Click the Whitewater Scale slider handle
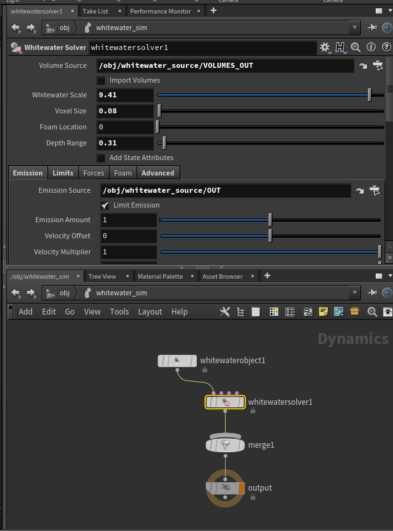The image size is (393, 531). [x=370, y=95]
